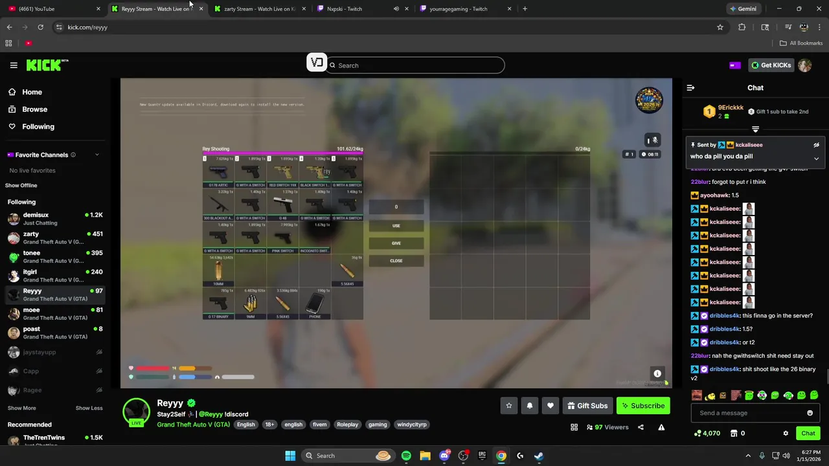Screen dimensions: 829x466
Task: Click Show Less in Following list
Action: (x=89, y=408)
